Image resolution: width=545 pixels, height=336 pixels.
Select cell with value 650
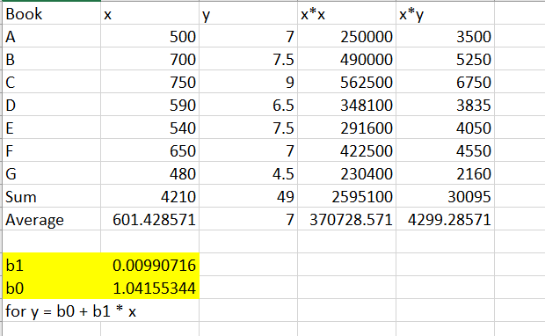point(149,150)
